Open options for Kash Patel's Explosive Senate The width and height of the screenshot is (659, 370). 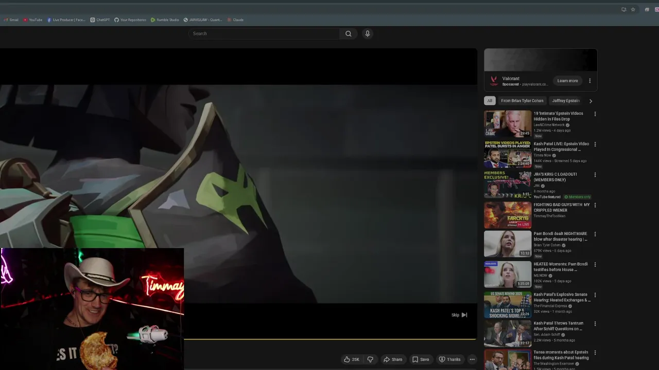(595, 295)
